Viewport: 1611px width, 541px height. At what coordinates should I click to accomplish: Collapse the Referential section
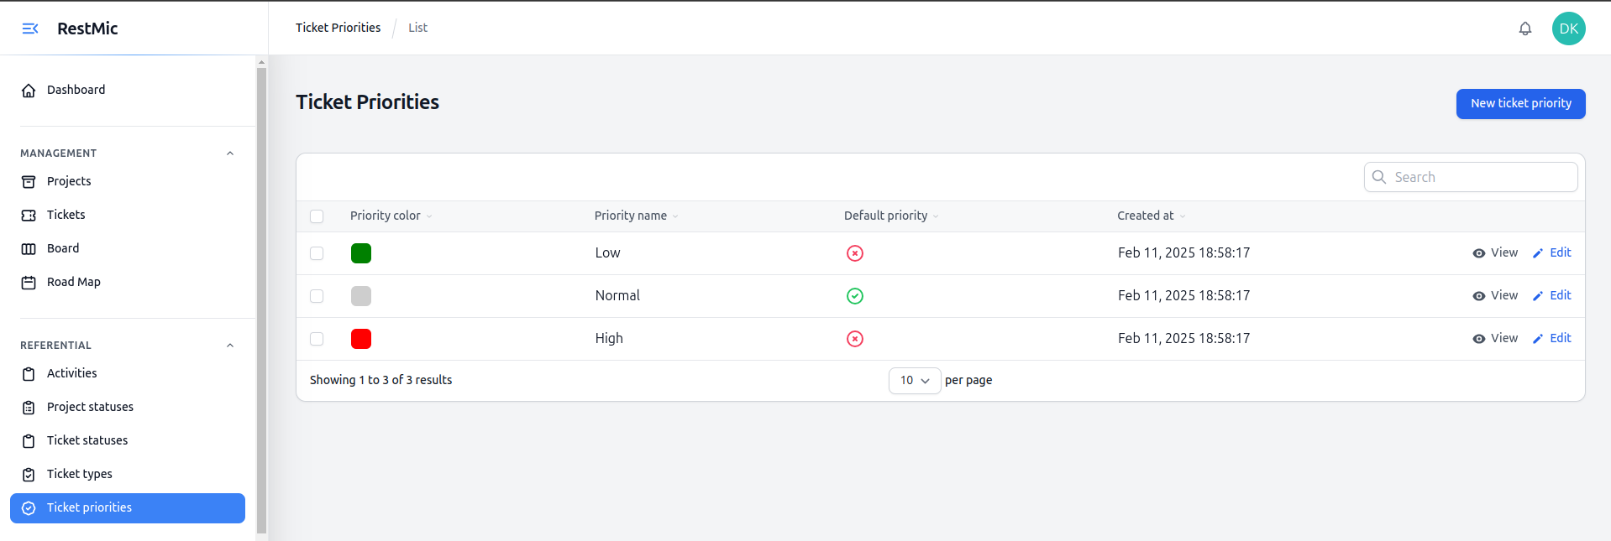[230, 346]
